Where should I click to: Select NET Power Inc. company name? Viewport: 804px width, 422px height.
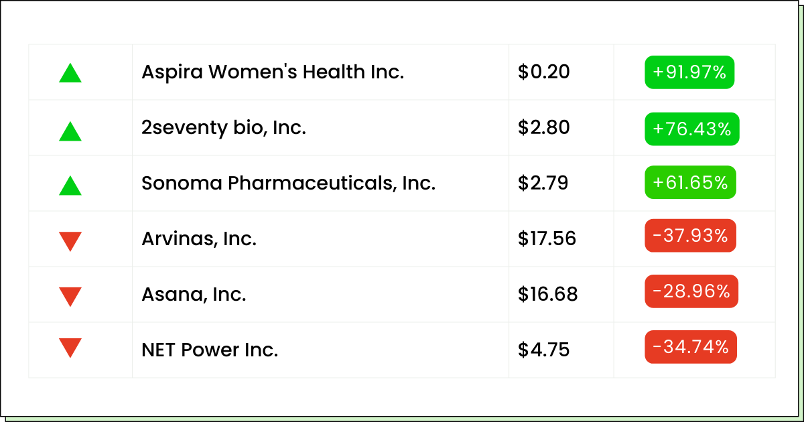coord(210,350)
